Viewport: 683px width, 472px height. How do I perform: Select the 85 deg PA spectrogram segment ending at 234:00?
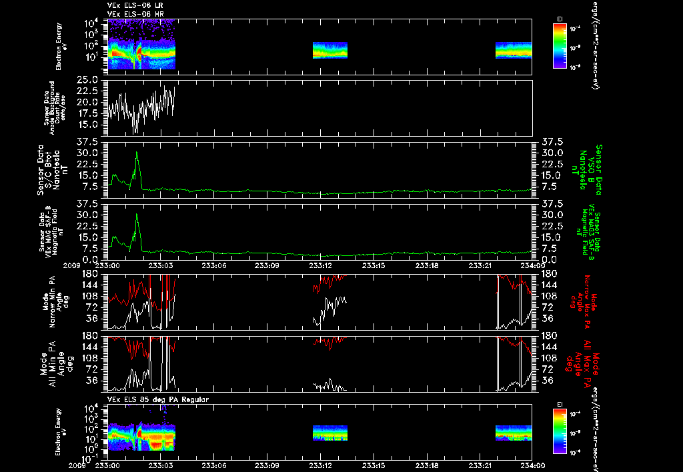pyautogui.click(x=514, y=433)
